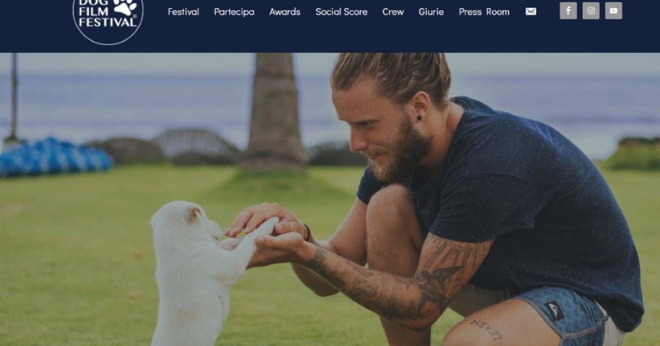Click the logo patch on blue shorts
The height and width of the screenshot is (346, 660).
coord(554,310)
